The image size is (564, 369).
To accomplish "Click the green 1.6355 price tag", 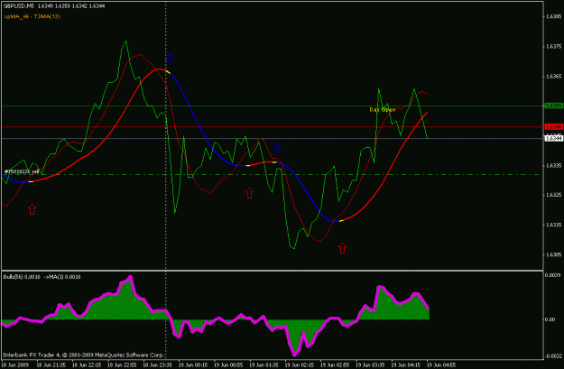I will (x=554, y=106).
